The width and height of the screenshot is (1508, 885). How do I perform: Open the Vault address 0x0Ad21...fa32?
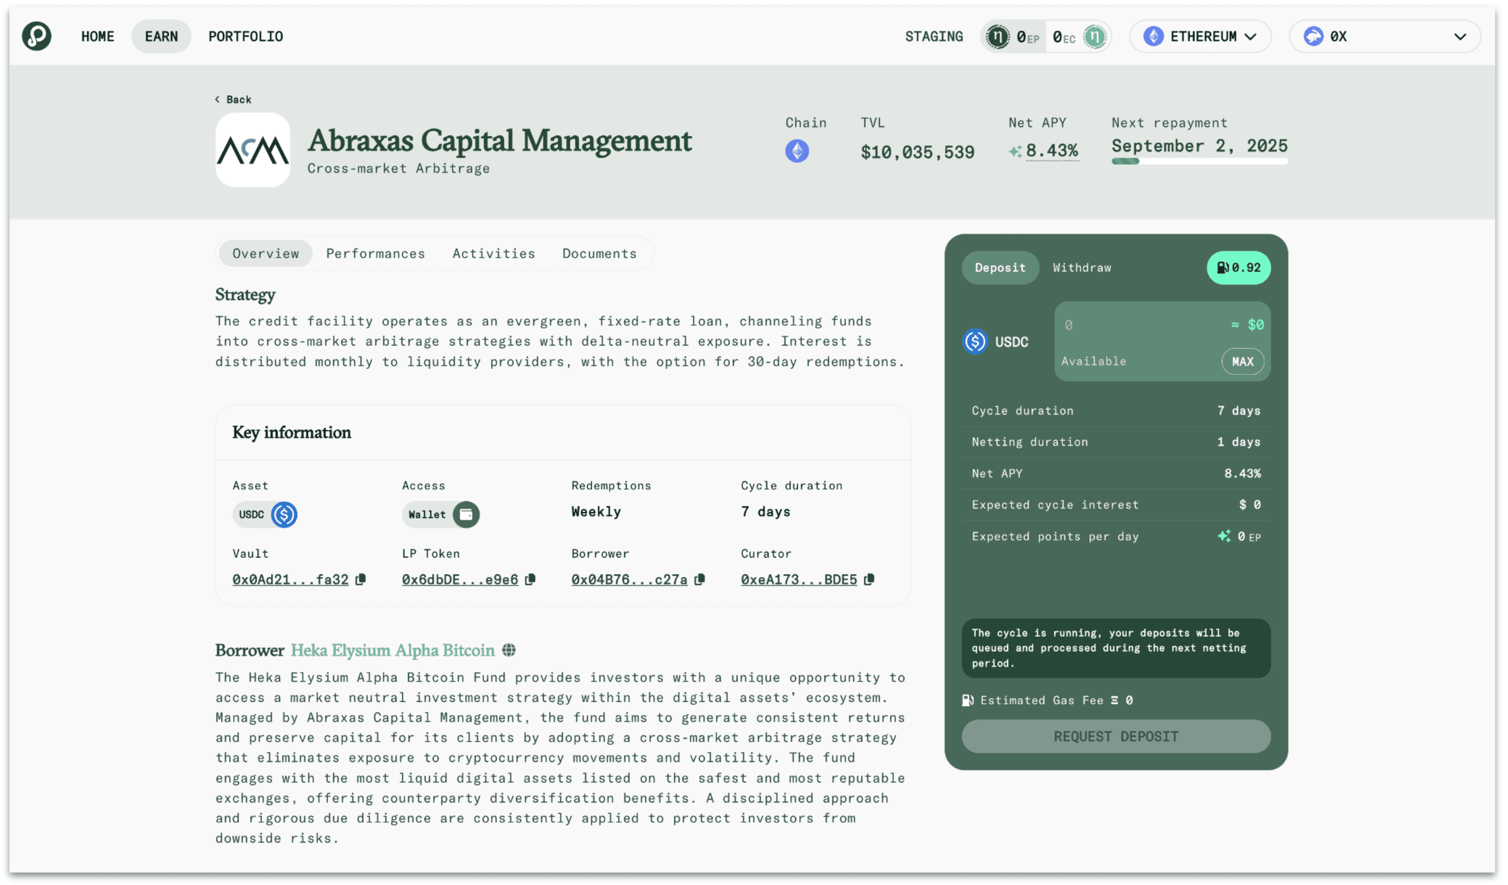(x=290, y=579)
